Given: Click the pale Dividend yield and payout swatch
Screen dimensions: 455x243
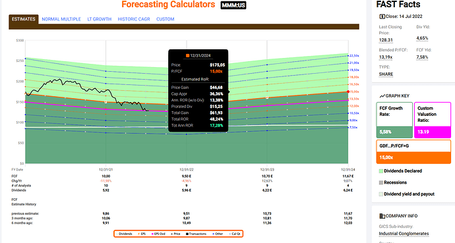Looking at the screenshot, I should click(x=381, y=194).
